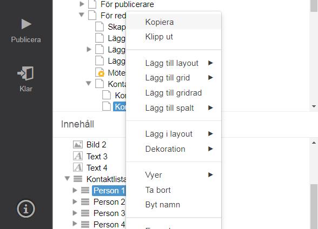The height and width of the screenshot is (229, 318).
Task: Select the Text 4 content item
Action: point(97,167)
